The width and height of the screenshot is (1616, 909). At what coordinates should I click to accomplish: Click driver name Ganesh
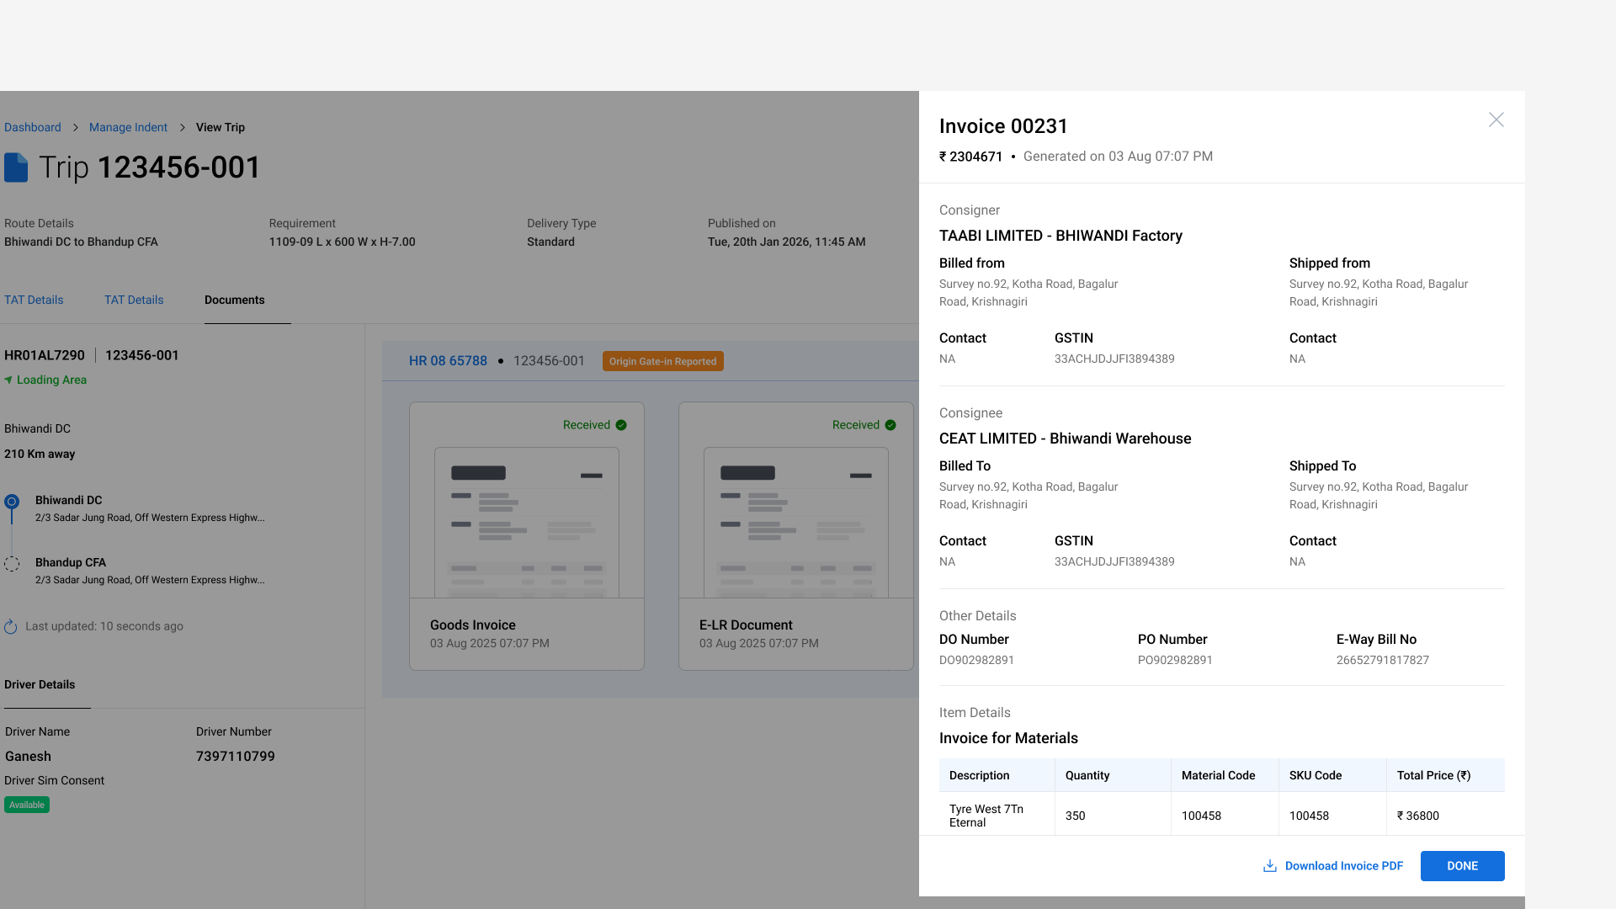(28, 757)
